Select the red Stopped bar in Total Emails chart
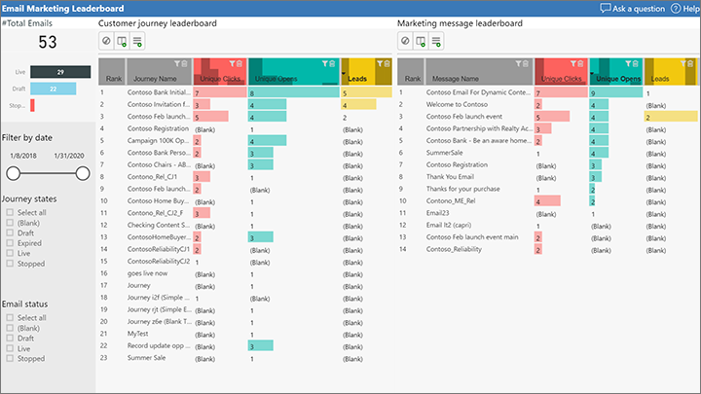The width and height of the screenshot is (701, 394). (x=32, y=105)
